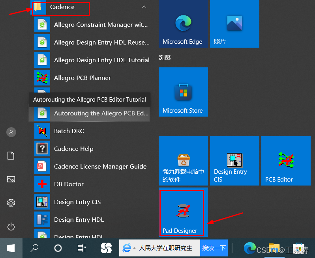The height and width of the screenshot is (258, 315).
Task: Launch DB Doctor red cross icon
Action: pos(42,184)
